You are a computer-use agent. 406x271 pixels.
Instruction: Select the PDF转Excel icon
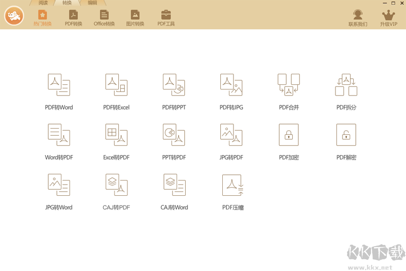(116, 85)
